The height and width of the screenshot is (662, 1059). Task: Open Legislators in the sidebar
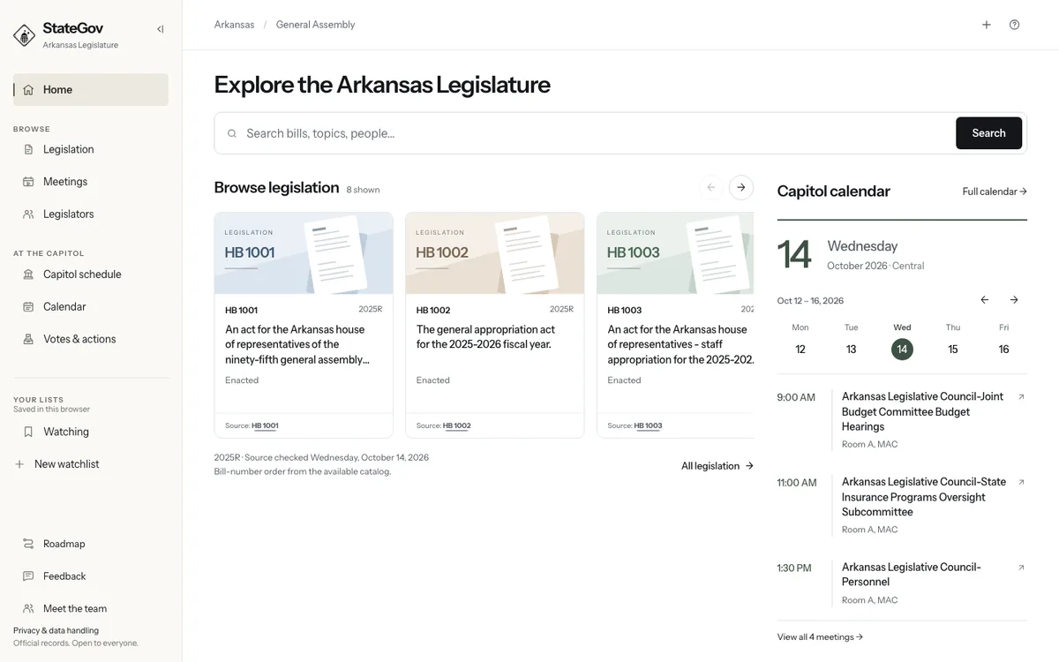tap(91, 214)
